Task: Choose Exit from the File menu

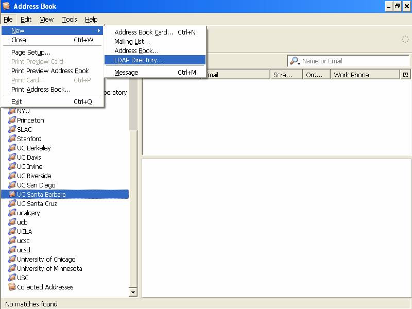Action: pyautogui.click(x=53, y=101)
